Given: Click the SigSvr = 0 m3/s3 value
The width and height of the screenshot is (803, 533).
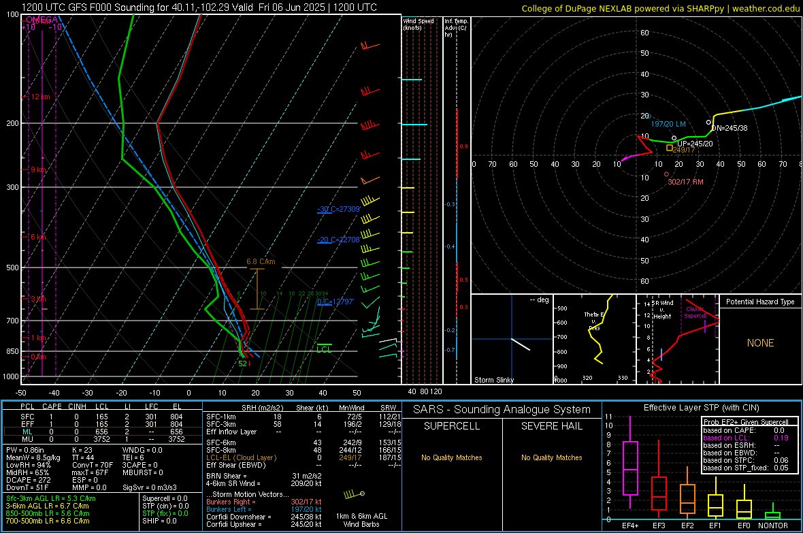Looking at the screenshot, I should tap(150, 487).
